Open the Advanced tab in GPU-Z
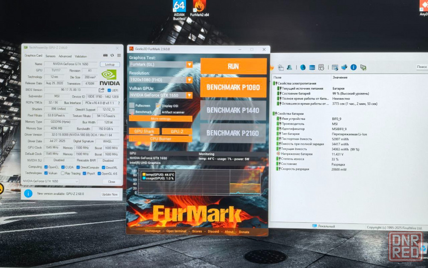This screenshot has height=268, width=428. [65, 56]
